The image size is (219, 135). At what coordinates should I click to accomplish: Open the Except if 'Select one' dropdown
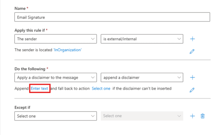point(55,116)
